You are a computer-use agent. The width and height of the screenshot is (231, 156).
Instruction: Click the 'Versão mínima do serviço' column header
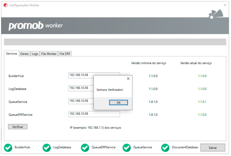(x=148, y=63)
